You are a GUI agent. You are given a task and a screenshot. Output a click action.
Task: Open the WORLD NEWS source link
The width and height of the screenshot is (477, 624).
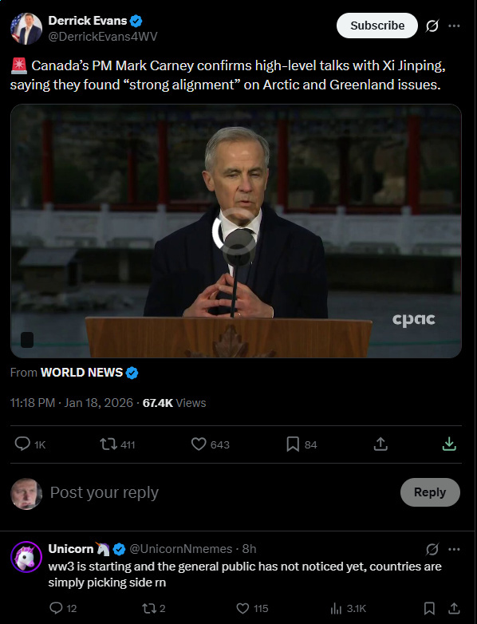(x=81, y=373)
